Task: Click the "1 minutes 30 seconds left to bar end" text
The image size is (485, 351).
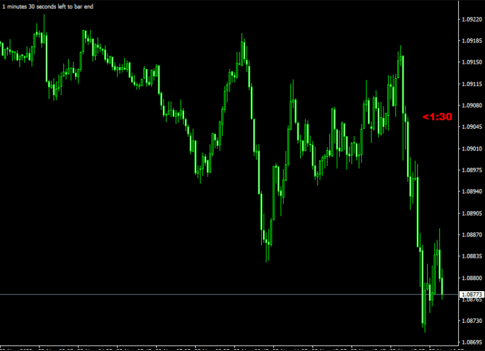Action: 48,7
